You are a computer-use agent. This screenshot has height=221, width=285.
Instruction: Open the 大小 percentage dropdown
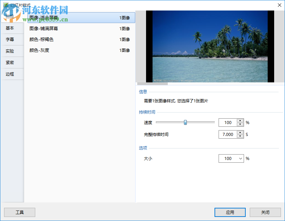(x=241, y=158)
